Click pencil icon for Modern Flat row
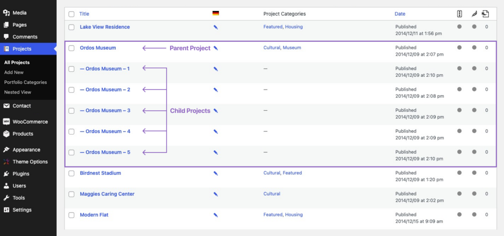 click(x=216, y=215)
